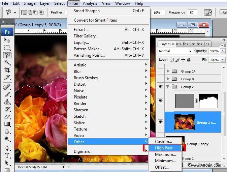Image resolution: width=227 pixels, height=172 pixels.
Task: Click the layer mask thumbnail in Group 2
Action: click(209, 101)
